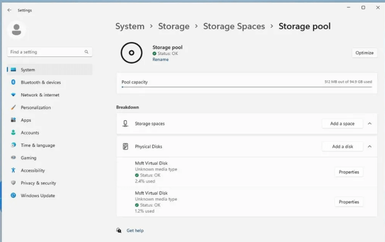
Task: Select Time & language in sidebar
Action: coord(50,145)
